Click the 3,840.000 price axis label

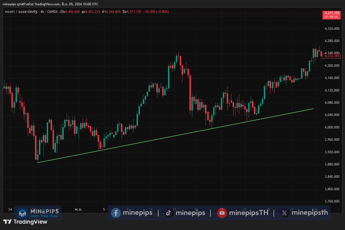click(x=332, y=177)
